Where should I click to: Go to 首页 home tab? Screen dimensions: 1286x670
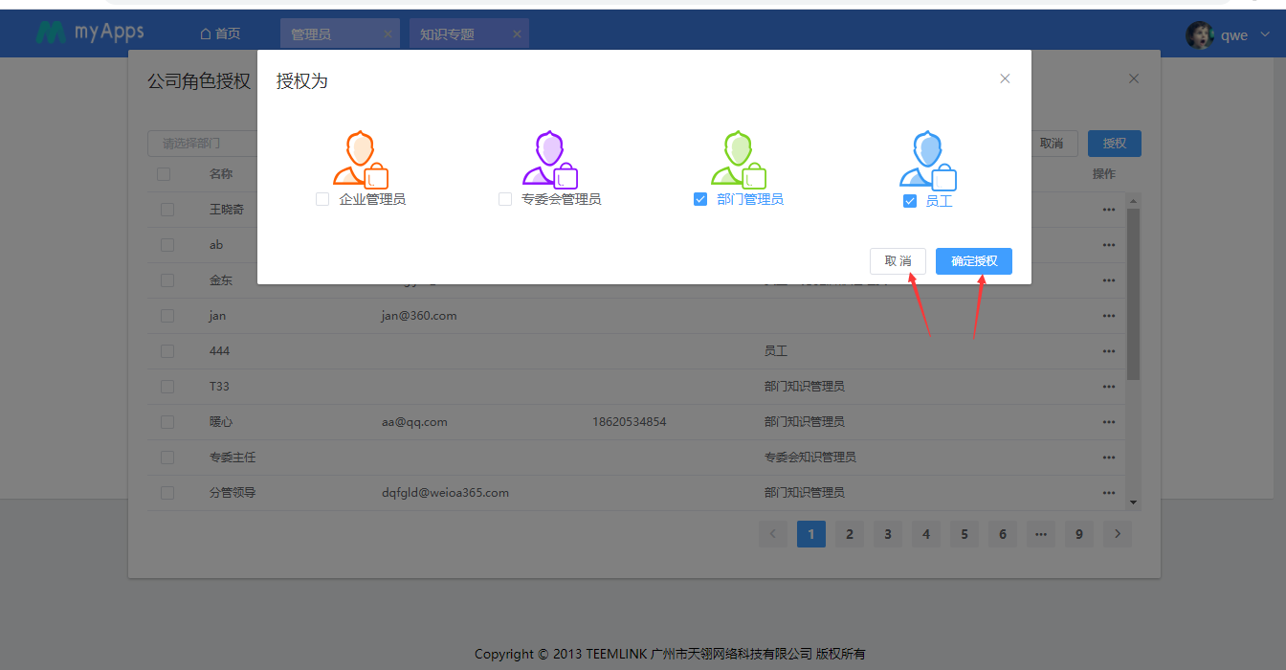coord(220,34)
